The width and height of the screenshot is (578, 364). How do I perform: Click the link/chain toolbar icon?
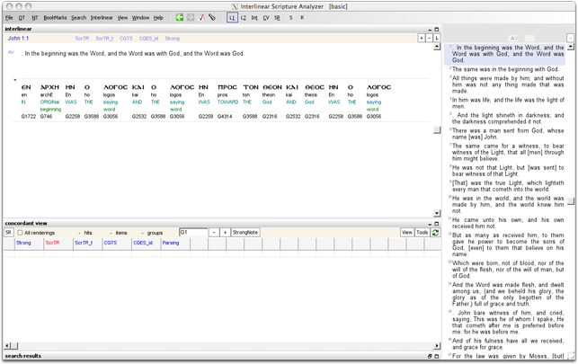coord(212,17)
